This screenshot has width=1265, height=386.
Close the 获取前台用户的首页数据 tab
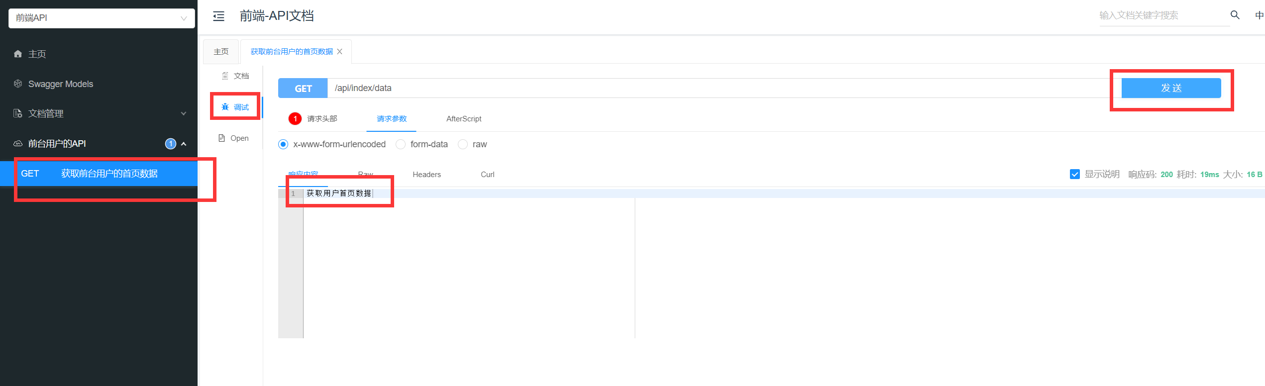pos(339,52)
